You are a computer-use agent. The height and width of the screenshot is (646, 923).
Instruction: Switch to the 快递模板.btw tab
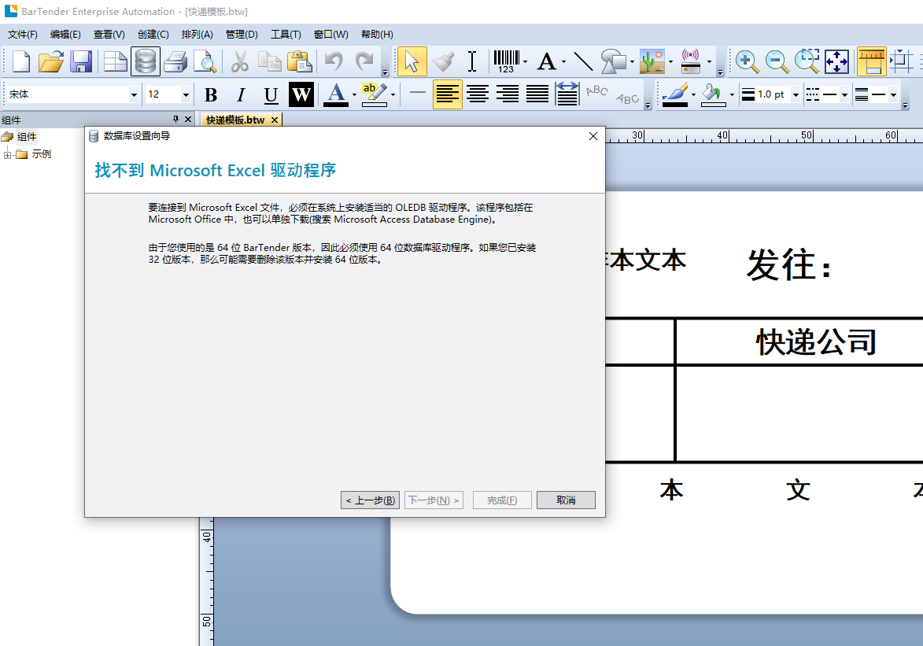coord(235,120)
